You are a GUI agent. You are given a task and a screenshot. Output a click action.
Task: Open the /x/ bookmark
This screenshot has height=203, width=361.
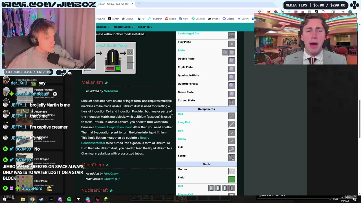[x=141, y=19]
